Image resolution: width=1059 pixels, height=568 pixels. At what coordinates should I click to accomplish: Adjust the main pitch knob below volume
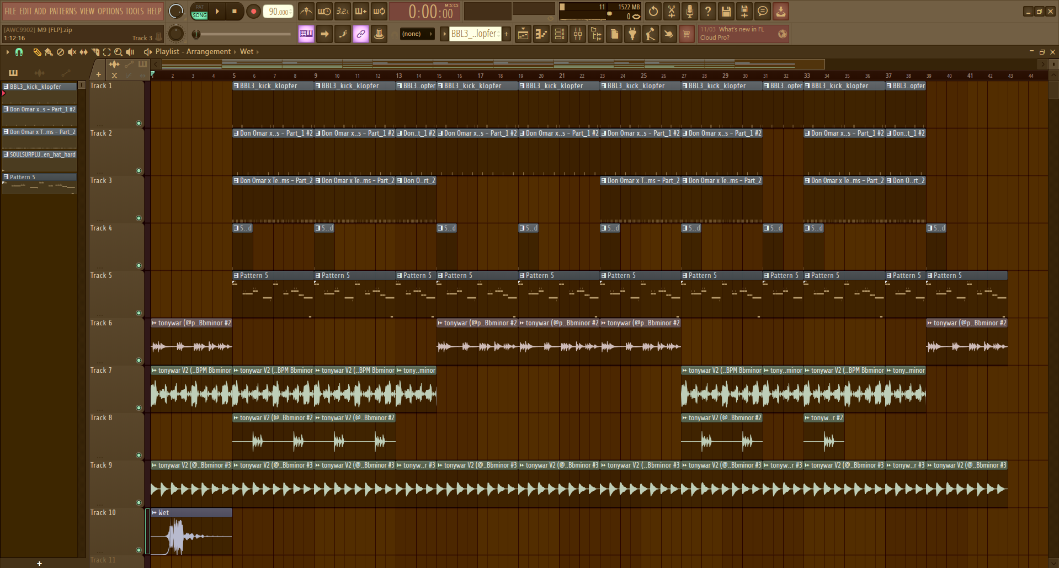(x=176, y=34)
